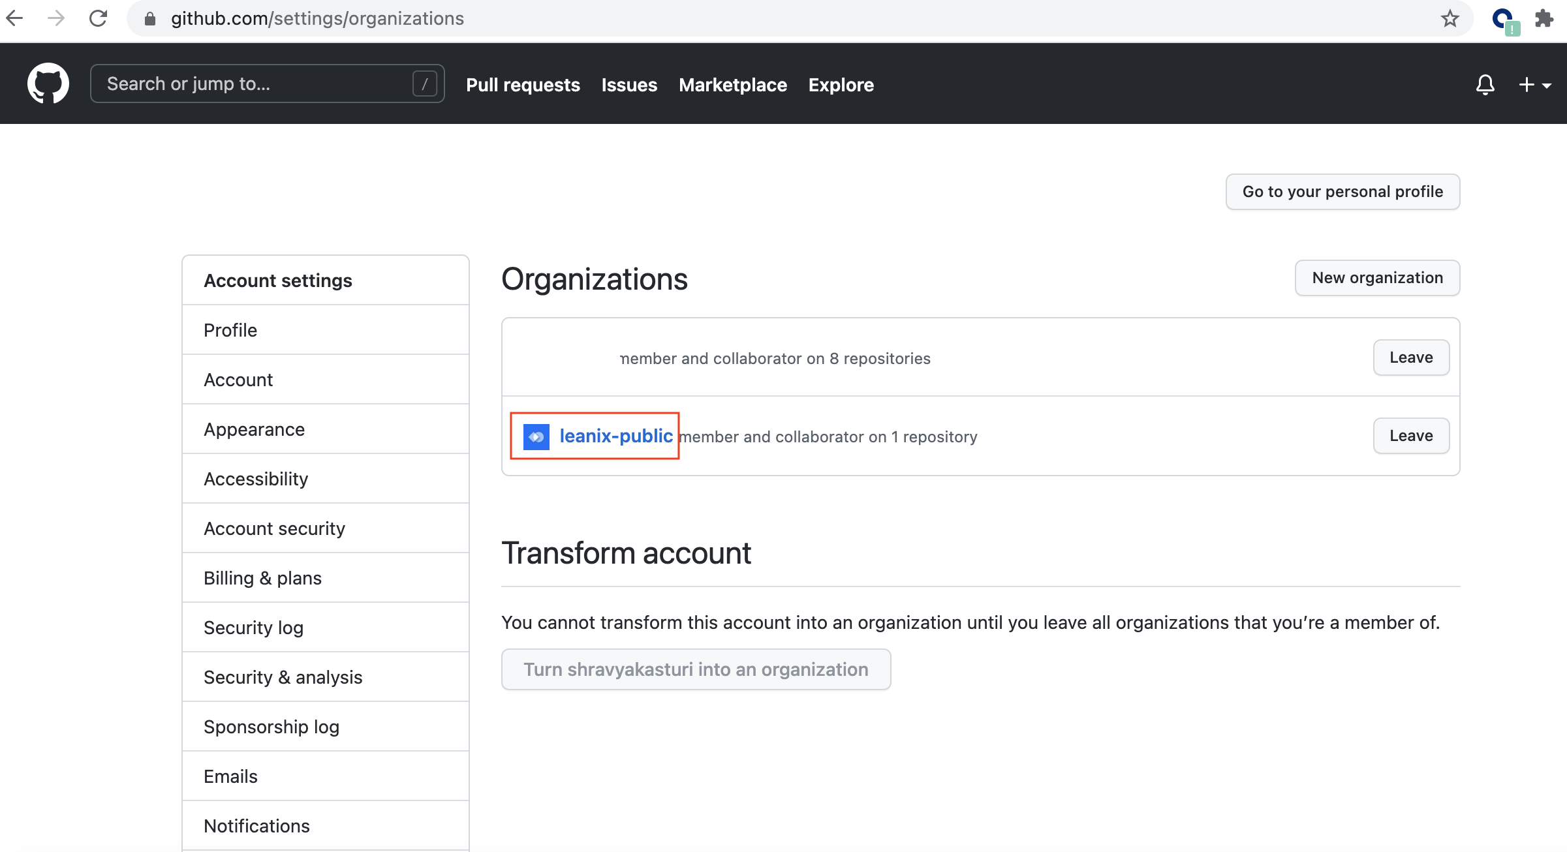Click the browser back arrow

point(14,18)
